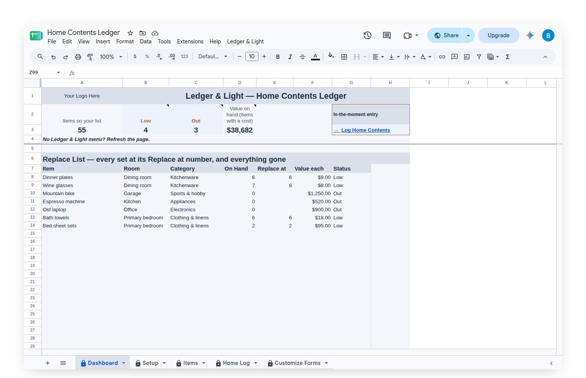The height and width of the screenshot is (378, 586).
Task: Open the zoom level dropdown at 100%
Action: [111, 57]
